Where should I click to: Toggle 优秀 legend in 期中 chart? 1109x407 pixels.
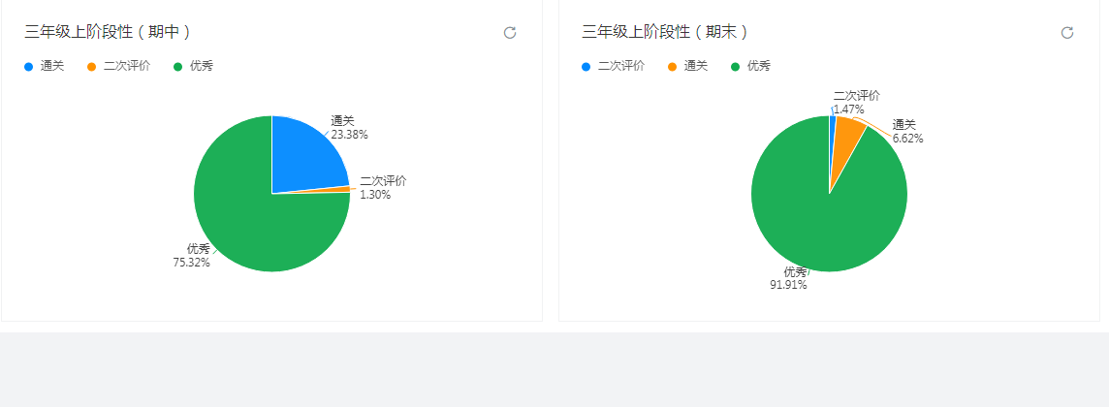pos(193,66)
